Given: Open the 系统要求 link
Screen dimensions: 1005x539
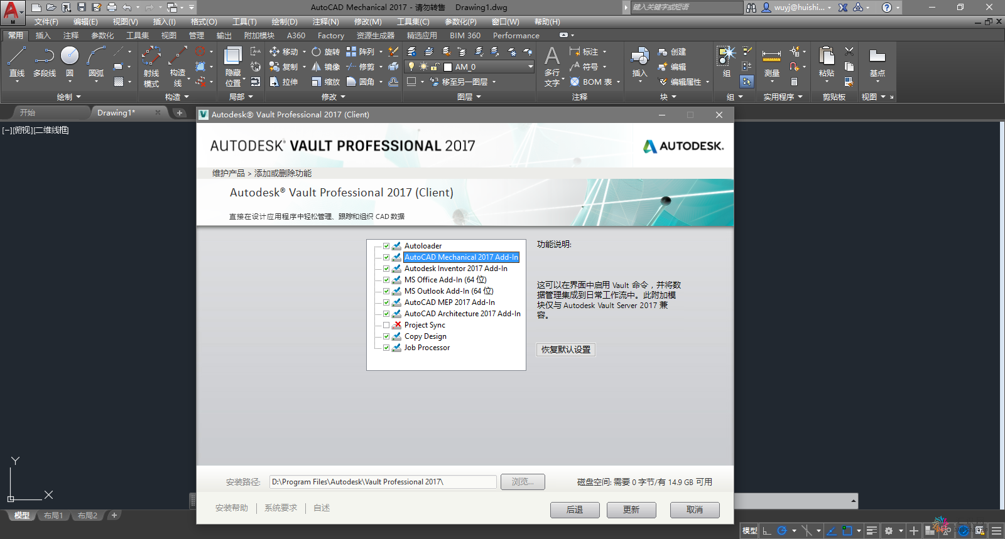Looking at the screenshot, I should 281,508.
